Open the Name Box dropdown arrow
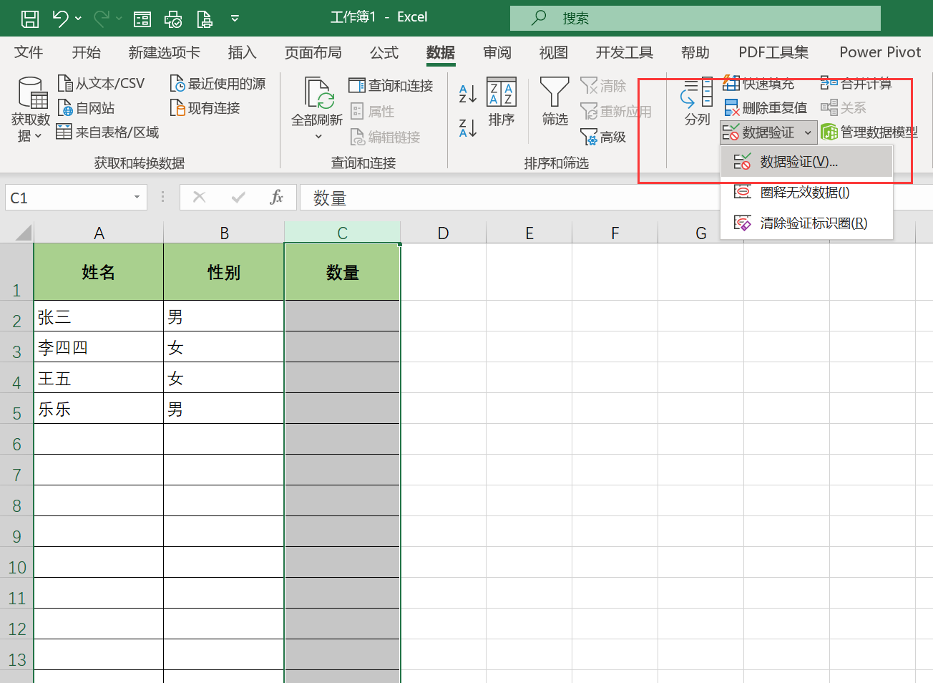The width and height of the screenshot is (933, 683). [137, 198]
